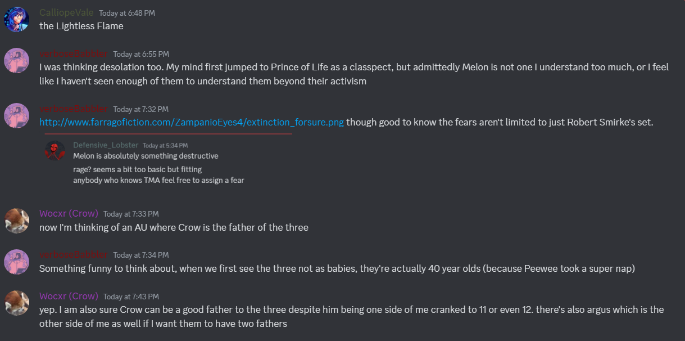Click the Wocxr (Crow) username at 7:43 PM

[x=69, y=296]
